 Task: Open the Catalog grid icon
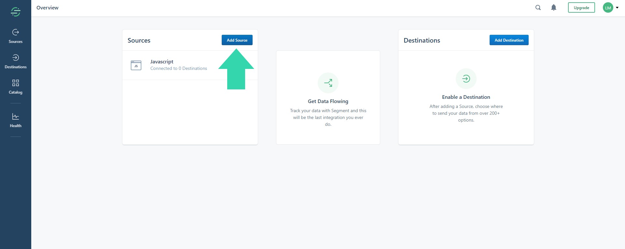tap(15, 83)
